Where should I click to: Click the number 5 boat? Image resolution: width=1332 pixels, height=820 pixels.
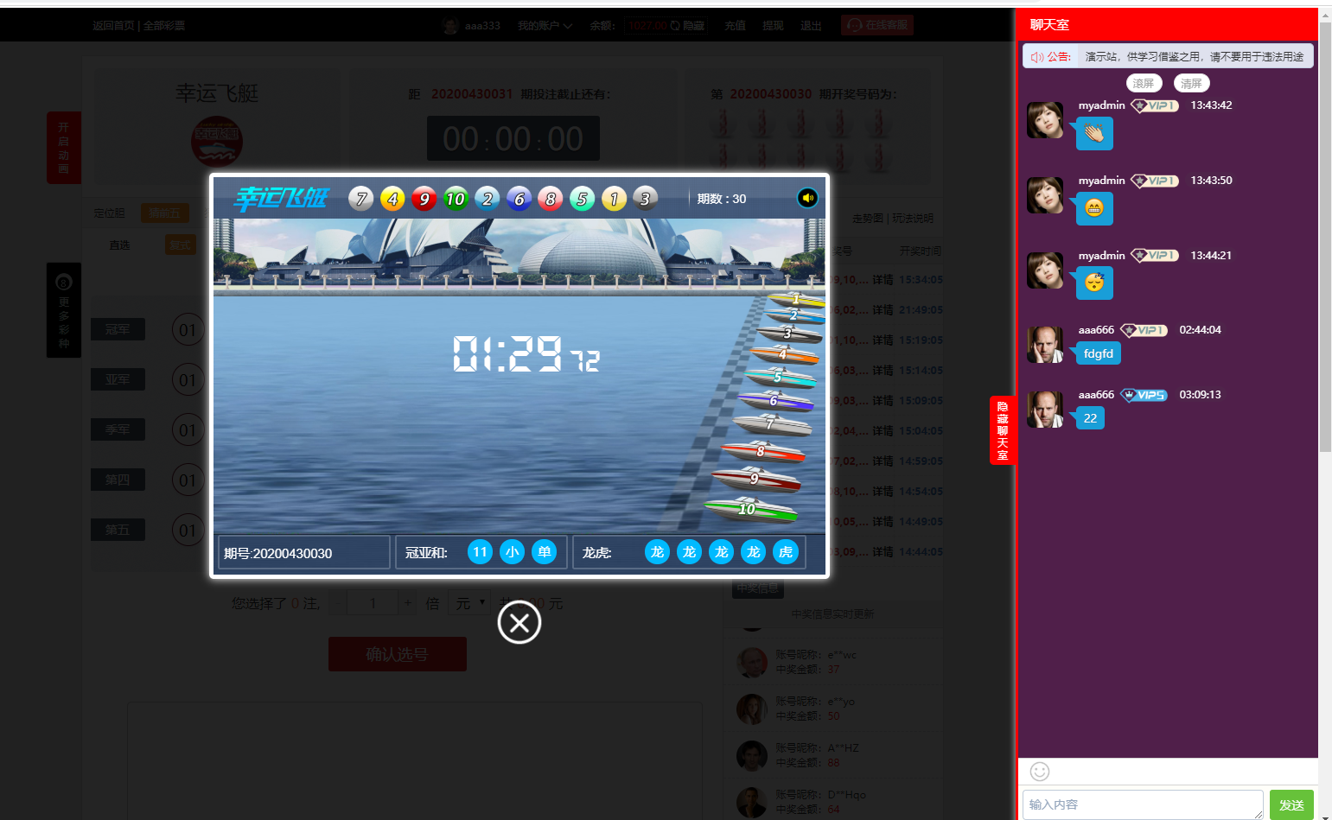tap(781, 377)
